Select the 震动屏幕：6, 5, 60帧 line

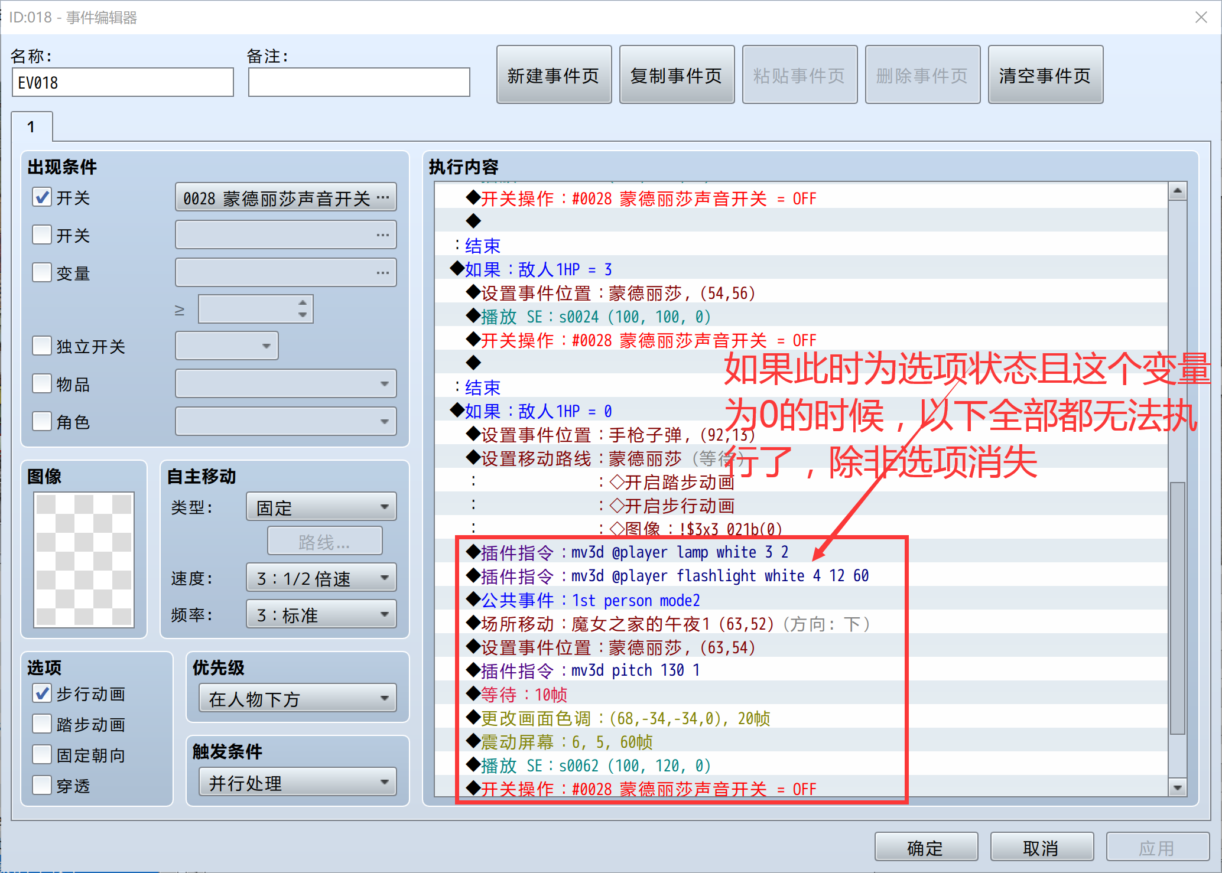point(801,742)
